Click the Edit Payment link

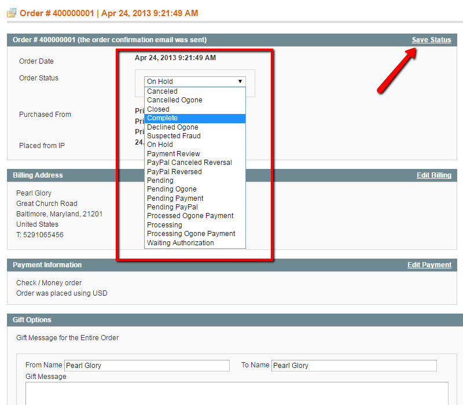click(x=429, y=265)
